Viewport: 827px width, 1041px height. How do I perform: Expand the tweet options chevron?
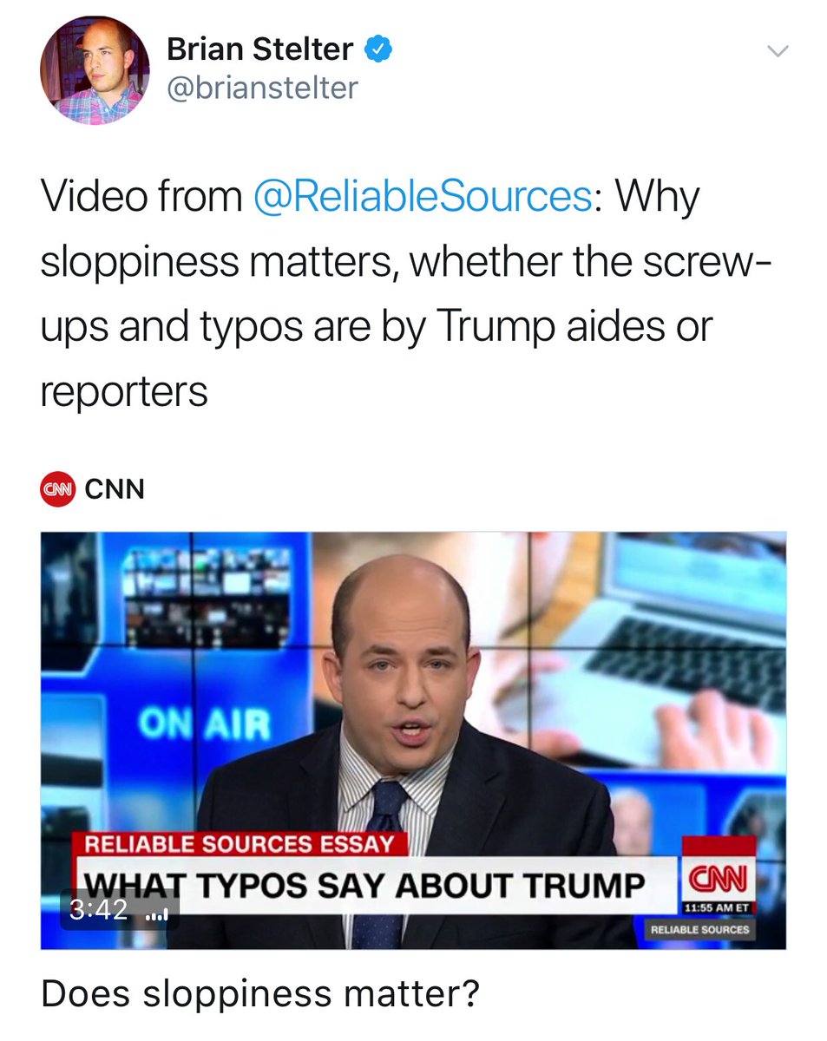tap(778, 51)
